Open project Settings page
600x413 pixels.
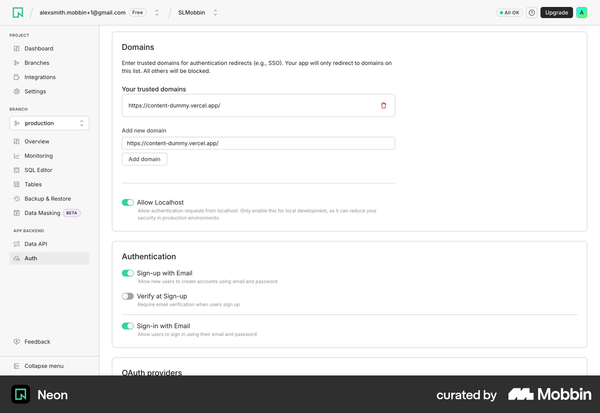pos(49,91)
